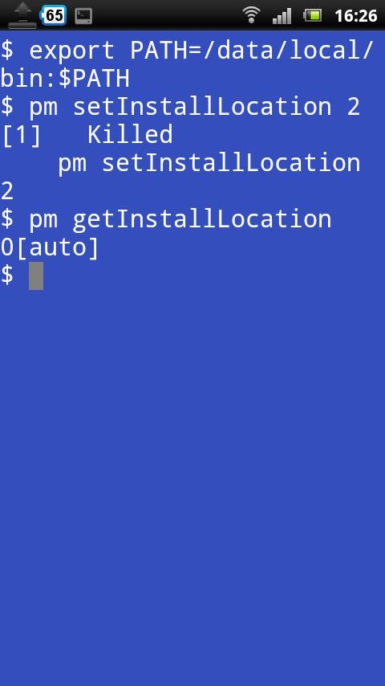Tap the last $ prompt beside the cursor
Image resolution: width=385 pixels, height=686 pixels.
(x=7, y=276)
